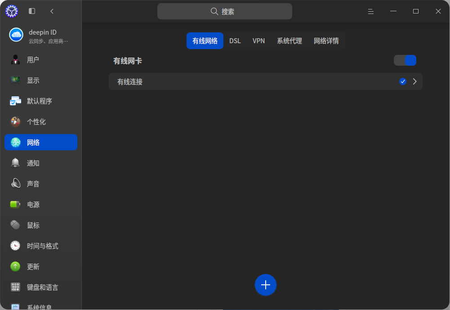Click the deepin ID account name text

(42, 32)
